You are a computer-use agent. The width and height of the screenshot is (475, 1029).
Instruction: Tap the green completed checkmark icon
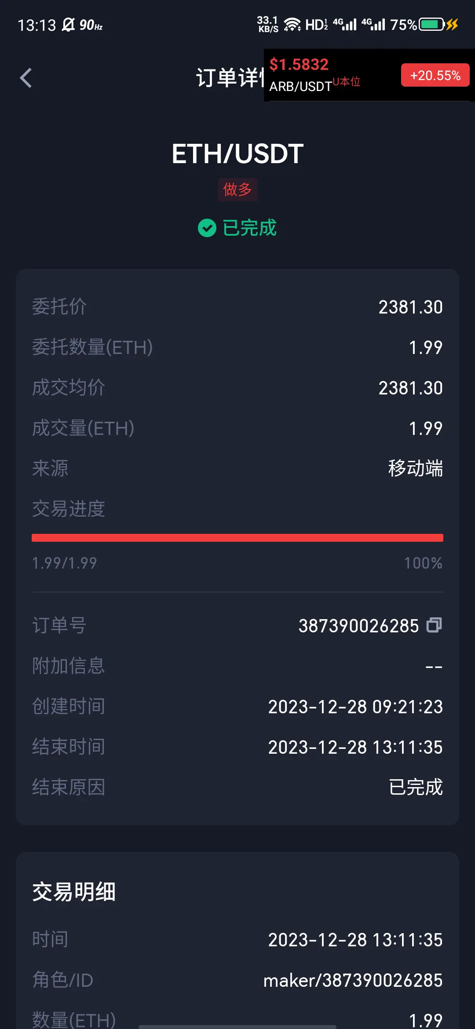207,228
